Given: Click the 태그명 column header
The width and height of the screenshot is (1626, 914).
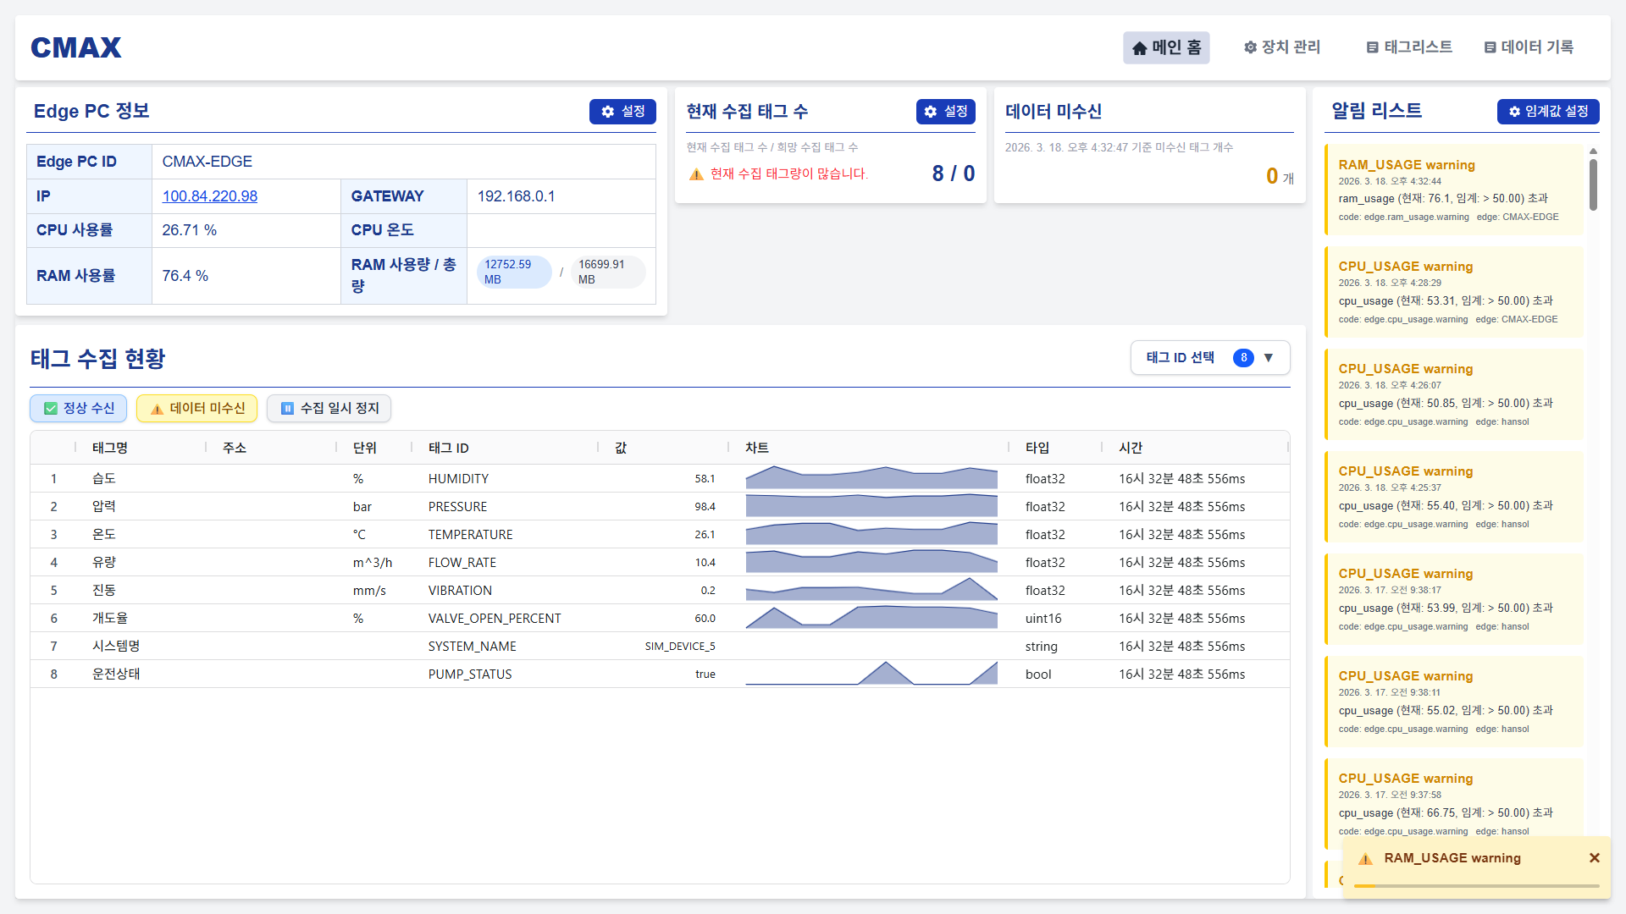Looking at the screenshot, I should click(x=110, y=448).
